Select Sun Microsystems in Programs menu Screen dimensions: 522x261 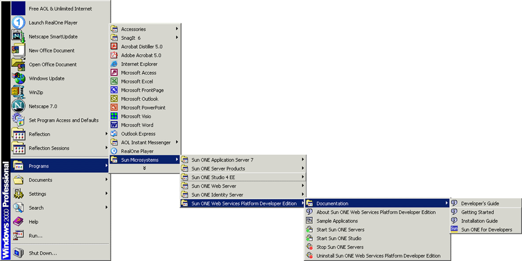[145, 160]
